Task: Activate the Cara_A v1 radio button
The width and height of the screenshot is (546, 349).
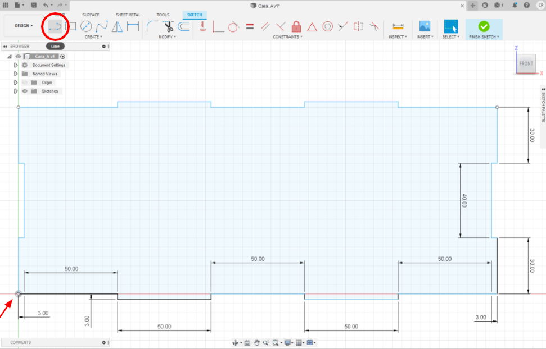Action: 62,56
